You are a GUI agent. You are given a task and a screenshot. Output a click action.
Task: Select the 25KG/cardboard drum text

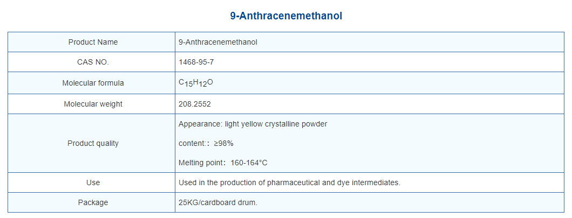click(x=218, y=202)
